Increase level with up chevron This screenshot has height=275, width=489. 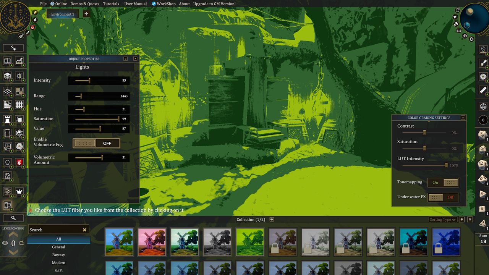(13, 234)
